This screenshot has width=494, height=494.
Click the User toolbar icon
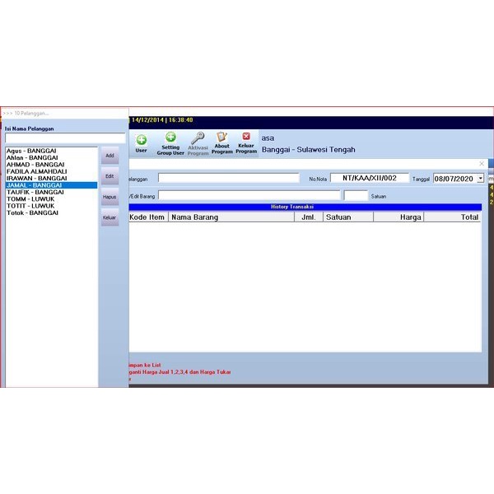click(x=141, y=142)
